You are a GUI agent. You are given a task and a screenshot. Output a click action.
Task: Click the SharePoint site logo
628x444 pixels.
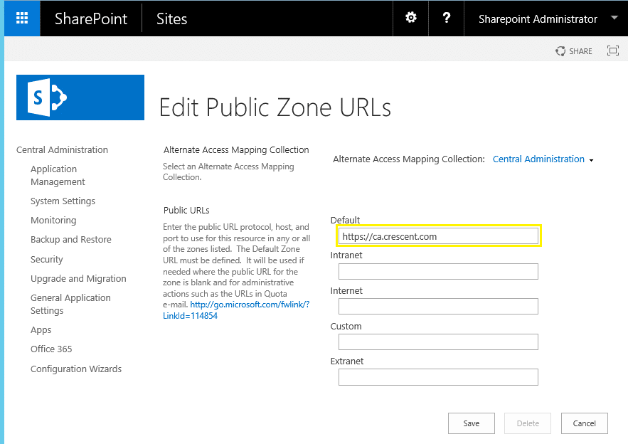(80, 97)
